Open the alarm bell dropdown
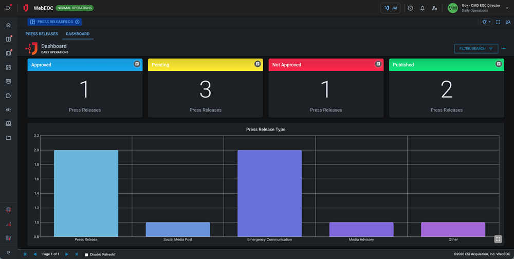The image size is (514, 259). (x=486, y=22)
